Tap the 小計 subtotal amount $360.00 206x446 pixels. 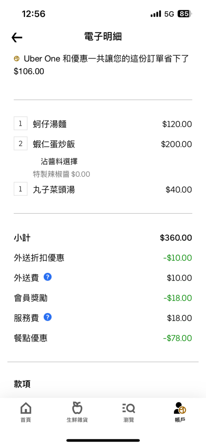(176, 238)
